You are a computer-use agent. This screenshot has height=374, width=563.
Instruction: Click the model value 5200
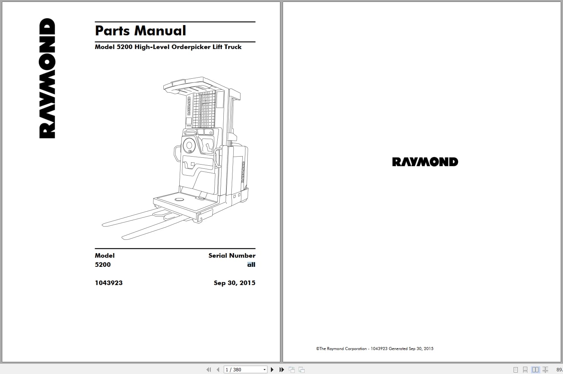coord(103,265)
